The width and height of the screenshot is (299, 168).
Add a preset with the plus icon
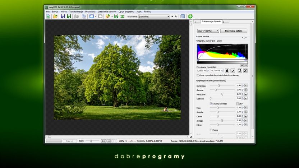(172, 17)
